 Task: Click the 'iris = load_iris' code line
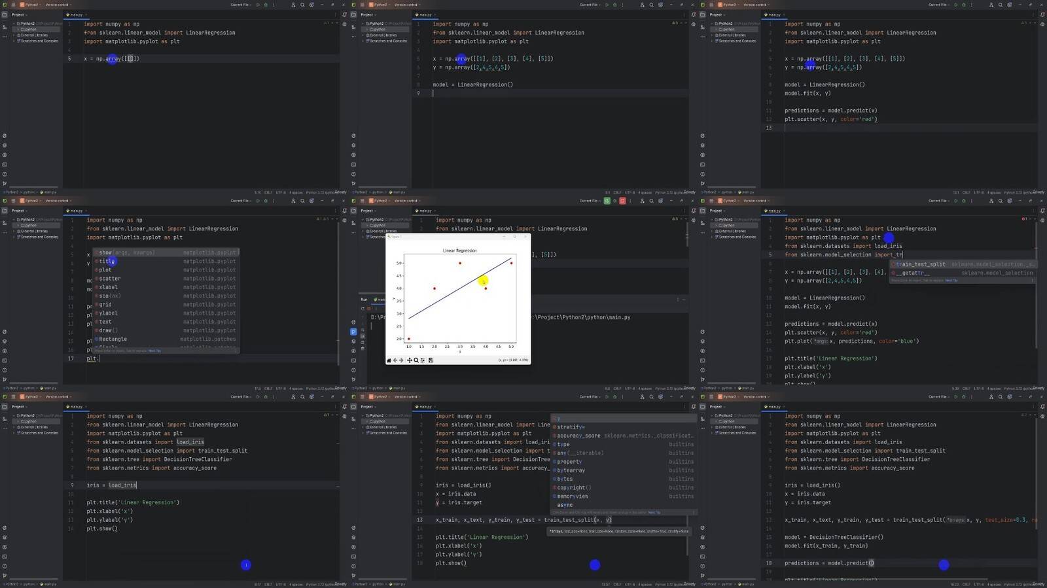pos(112,485)
